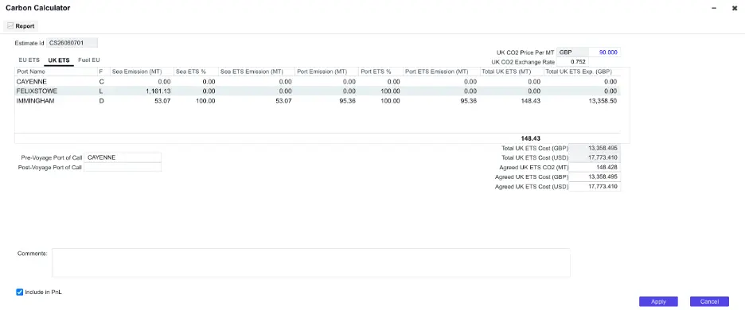This screenshot has width=745, height=310.
Task: Click the Total UK ETS Exp. (GBP) column header
Action: click(x=582, y=72)
